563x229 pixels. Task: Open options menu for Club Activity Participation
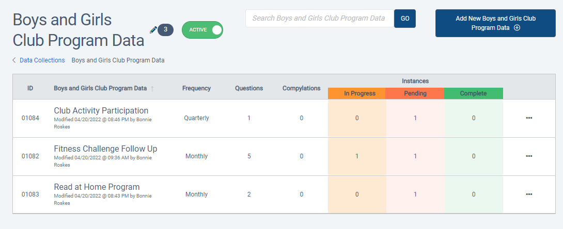(x=528, y=118)
